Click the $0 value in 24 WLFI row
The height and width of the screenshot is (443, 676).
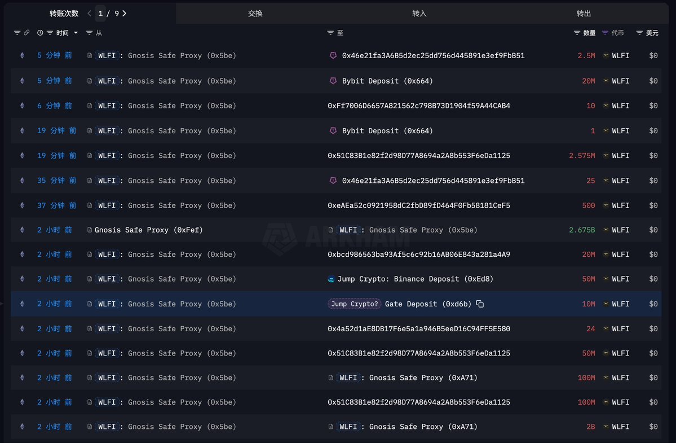click(653, 329)
